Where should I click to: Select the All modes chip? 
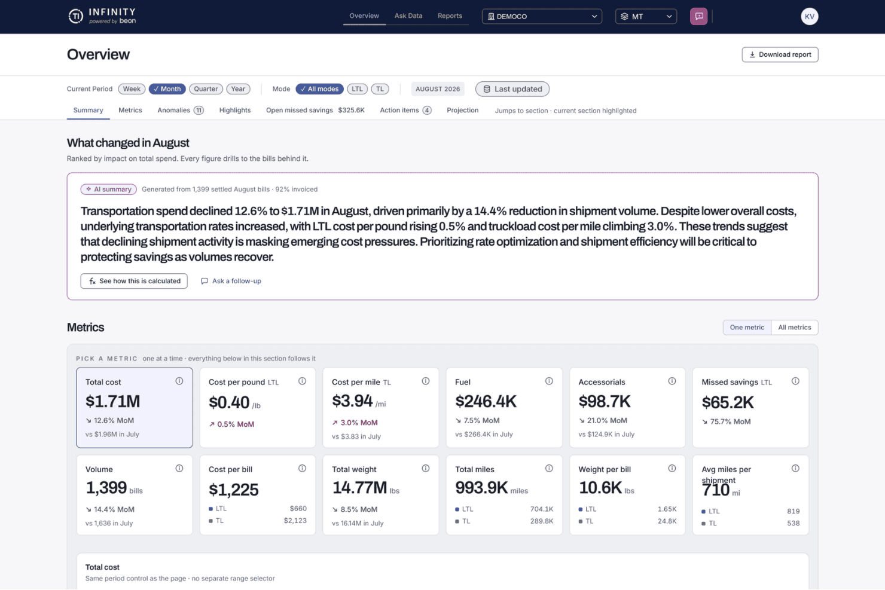click(x=320, y=89)
